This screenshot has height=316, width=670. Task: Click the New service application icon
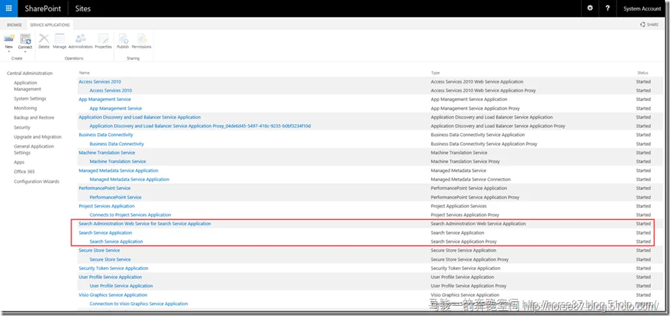point(9,38)
